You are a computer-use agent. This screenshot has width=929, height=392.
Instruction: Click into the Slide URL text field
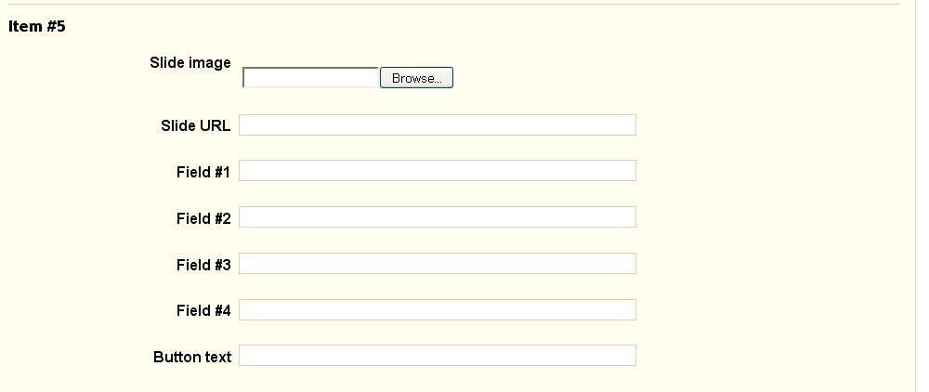(x=437, y=125)
